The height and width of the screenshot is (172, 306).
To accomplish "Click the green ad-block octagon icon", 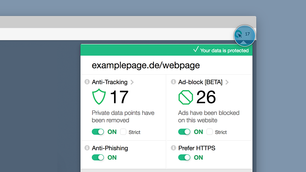I will tap(186, 97).
